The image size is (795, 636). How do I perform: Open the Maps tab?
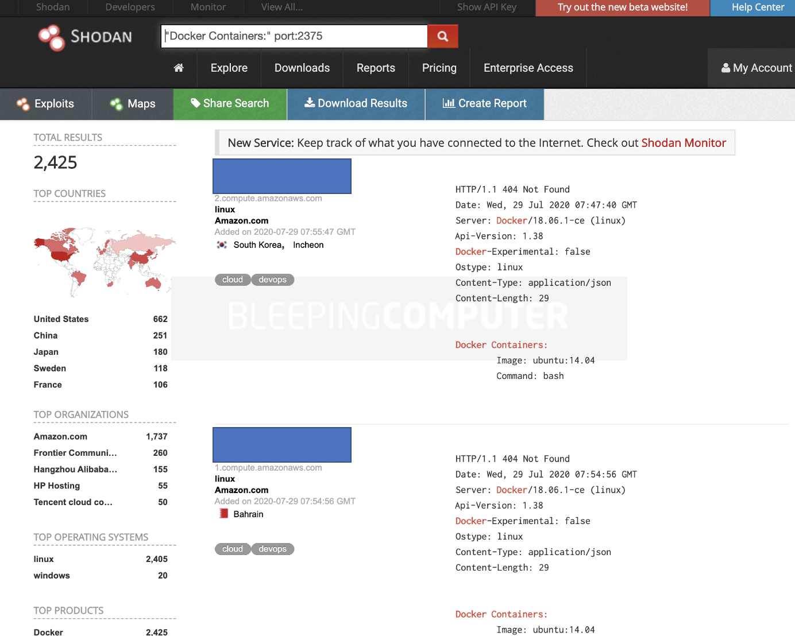[133, 104]
